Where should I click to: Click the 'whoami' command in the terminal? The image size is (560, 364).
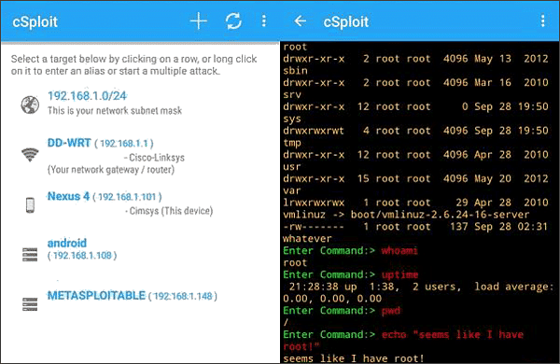point(399,251)
